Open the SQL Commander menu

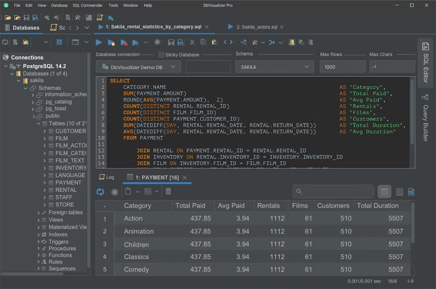[x=88, y=5]
